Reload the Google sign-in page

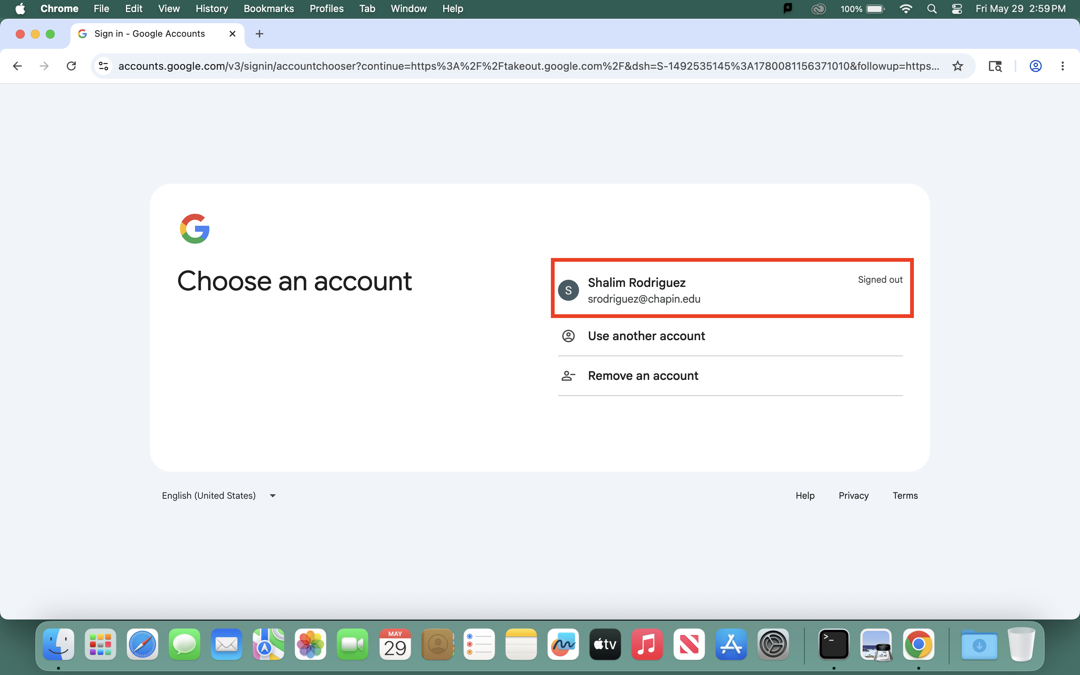[71, 66]
